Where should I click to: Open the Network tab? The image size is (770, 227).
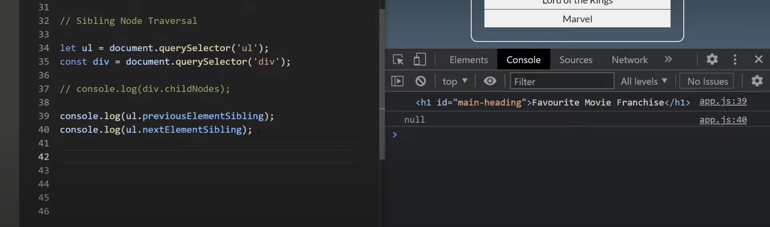[x=630, y=60]
